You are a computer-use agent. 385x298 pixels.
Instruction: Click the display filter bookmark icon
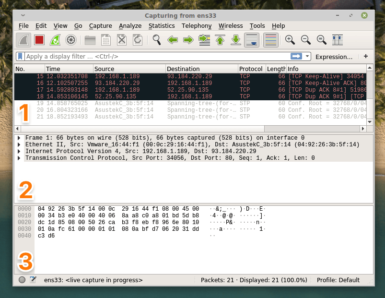tap(20, 57)
